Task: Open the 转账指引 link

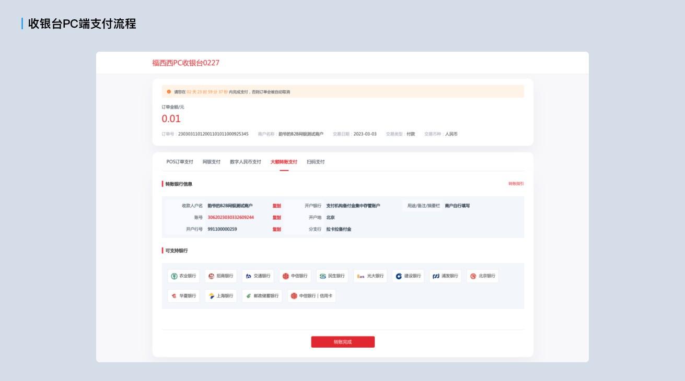Action: tap(516, 184)
